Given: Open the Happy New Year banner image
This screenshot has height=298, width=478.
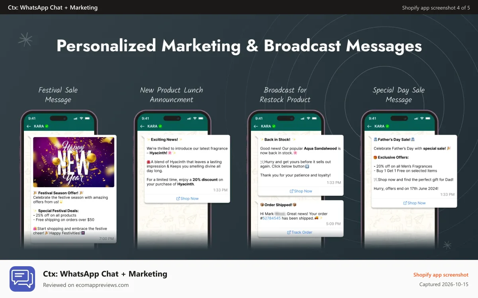Looking at the screenshot, I should [x=74, y=162].
